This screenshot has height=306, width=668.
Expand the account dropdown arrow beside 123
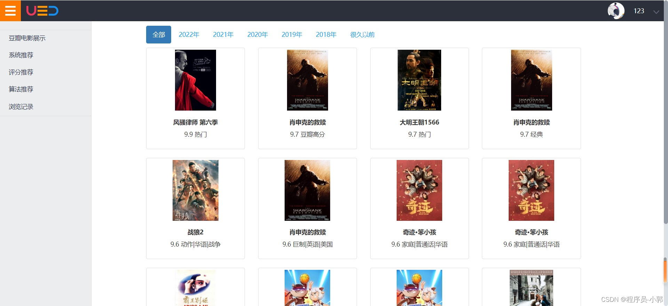656,12
